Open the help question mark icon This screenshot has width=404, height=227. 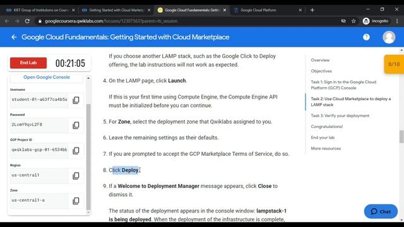(366, 37)
